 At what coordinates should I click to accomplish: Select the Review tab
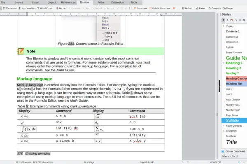[84, 2]
